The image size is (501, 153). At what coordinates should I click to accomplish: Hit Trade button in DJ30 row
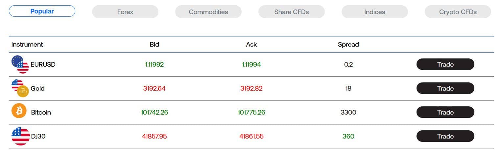(445, 136)
